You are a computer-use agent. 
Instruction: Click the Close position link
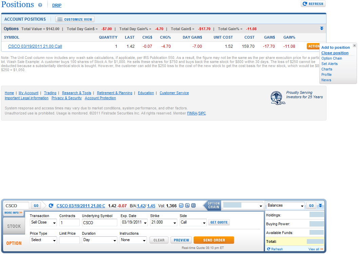click(335, 53)
